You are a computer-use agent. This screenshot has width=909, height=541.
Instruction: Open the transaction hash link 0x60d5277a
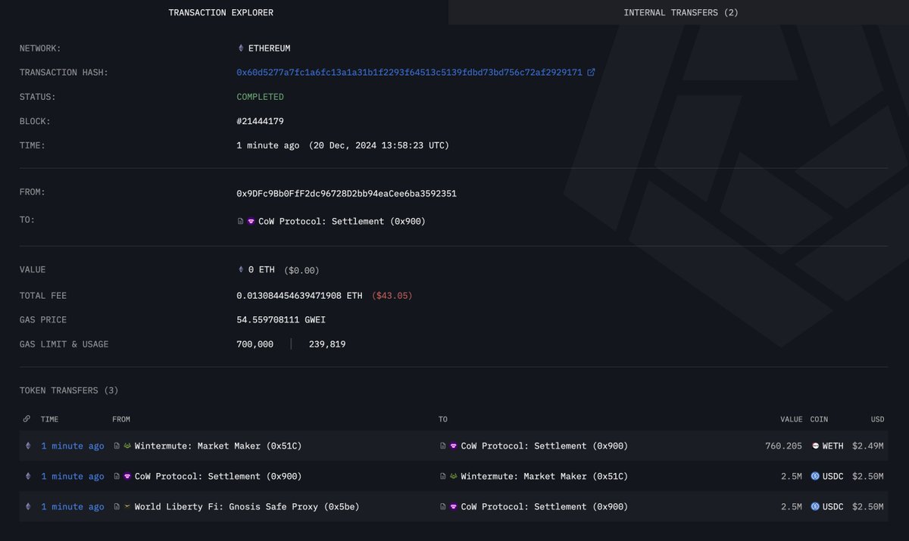click(409, 72)
